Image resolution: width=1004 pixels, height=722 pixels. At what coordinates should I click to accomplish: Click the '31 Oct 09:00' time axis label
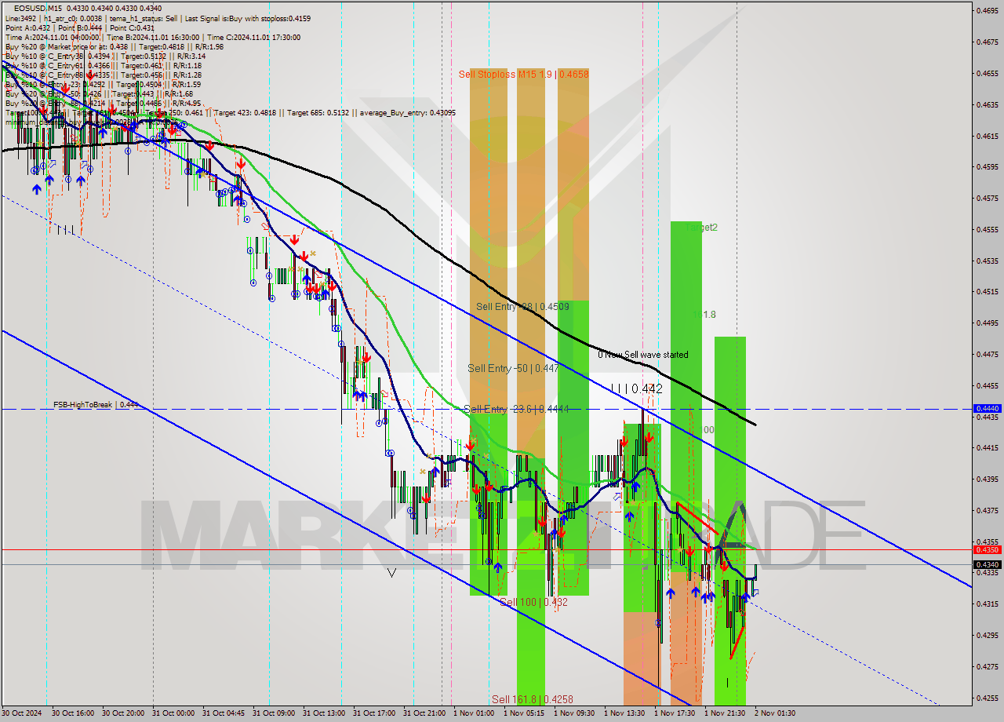click(x=274, y=713)
